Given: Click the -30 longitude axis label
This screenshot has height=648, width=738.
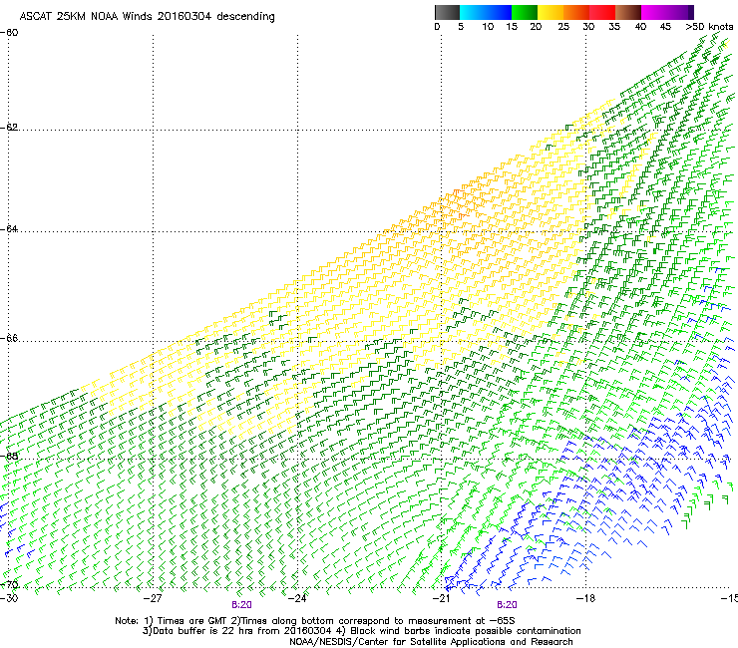Looking at the screenshot, I should tap(8, 598).
